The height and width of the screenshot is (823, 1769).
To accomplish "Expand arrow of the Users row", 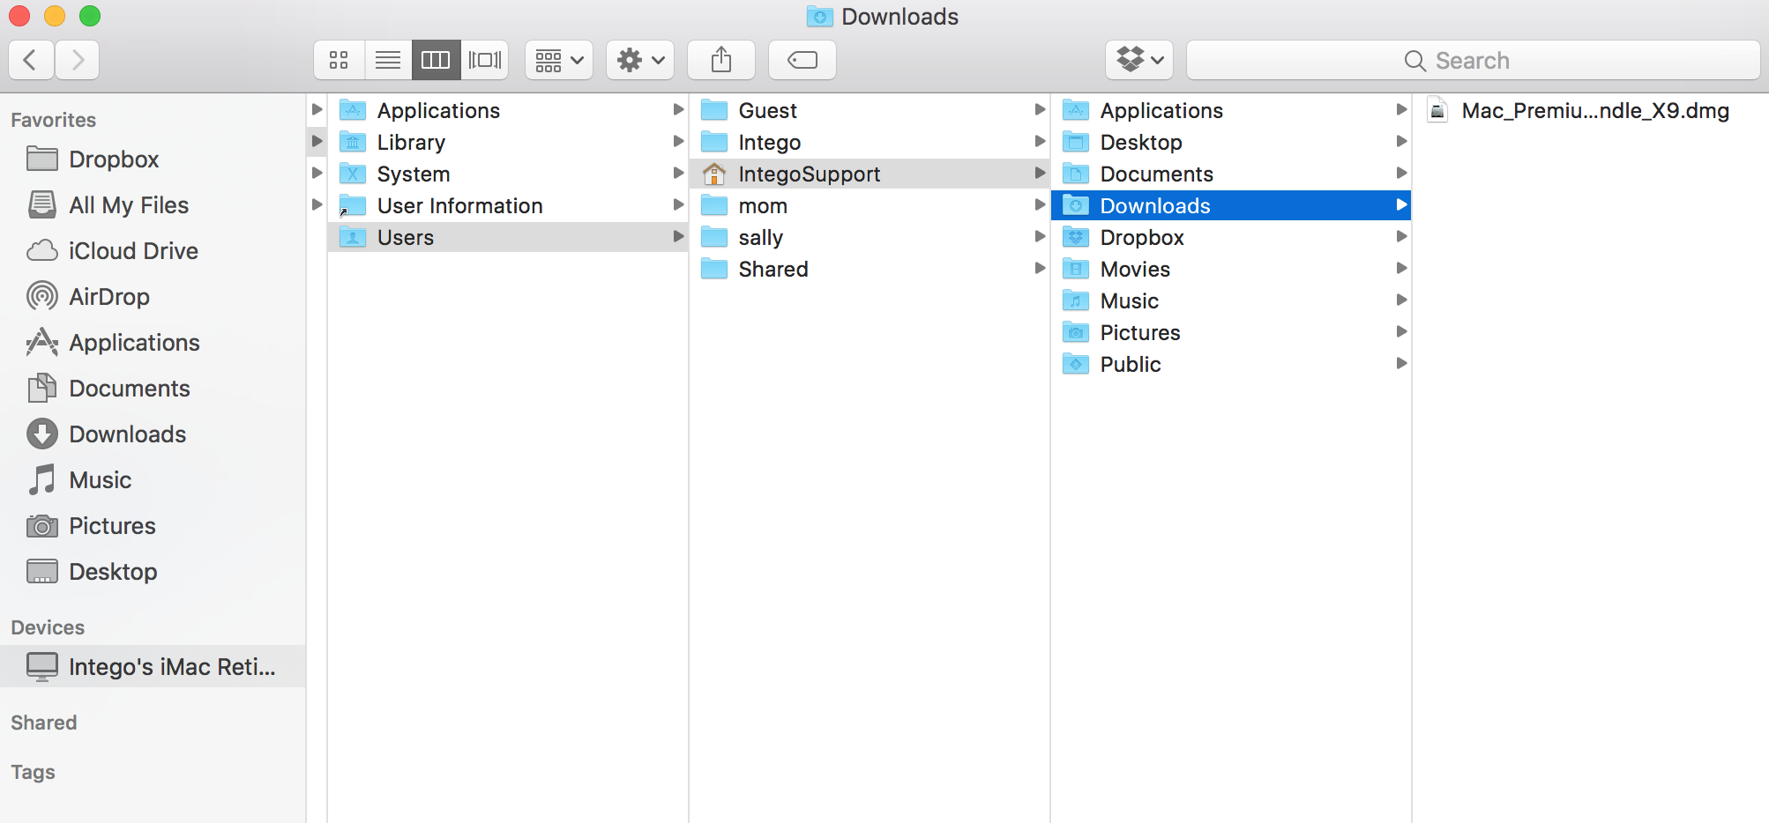I will [x=678, y=236].
